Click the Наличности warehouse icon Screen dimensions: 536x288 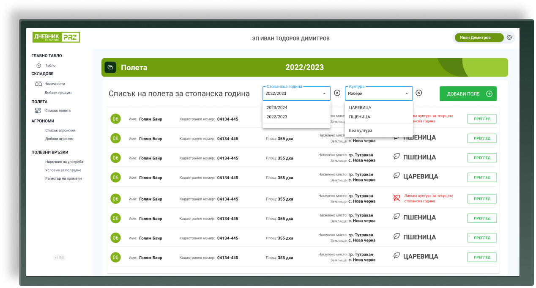pyautogui.click(x=38, y=84)
